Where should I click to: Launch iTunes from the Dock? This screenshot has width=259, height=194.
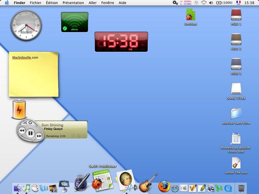(x=26, y=188)
